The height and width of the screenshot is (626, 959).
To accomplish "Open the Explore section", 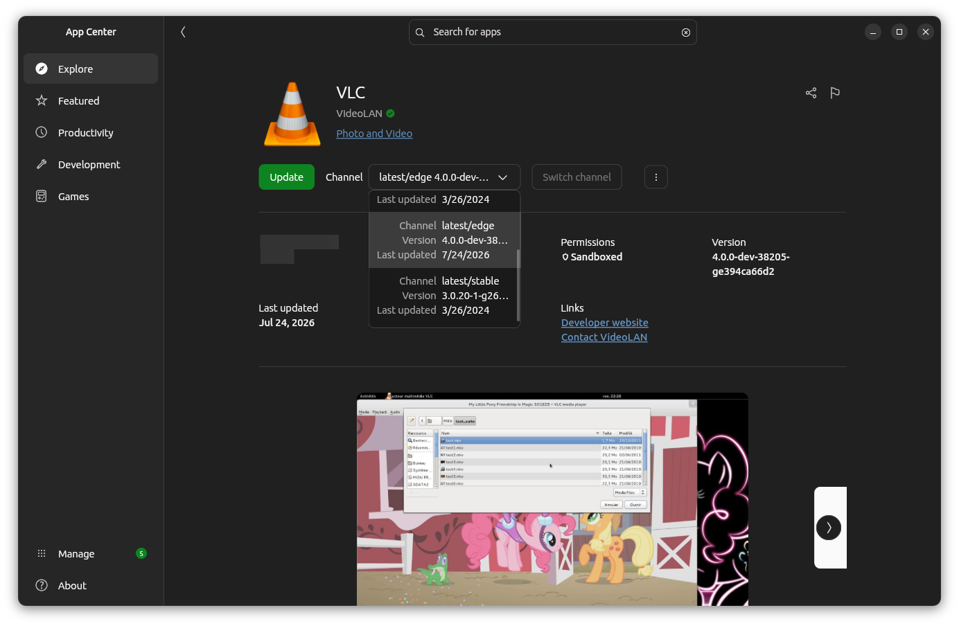I will [91, 69].
